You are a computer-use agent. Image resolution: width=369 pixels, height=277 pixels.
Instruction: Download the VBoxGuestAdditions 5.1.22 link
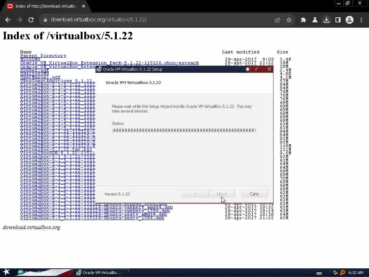pos(57,81)
